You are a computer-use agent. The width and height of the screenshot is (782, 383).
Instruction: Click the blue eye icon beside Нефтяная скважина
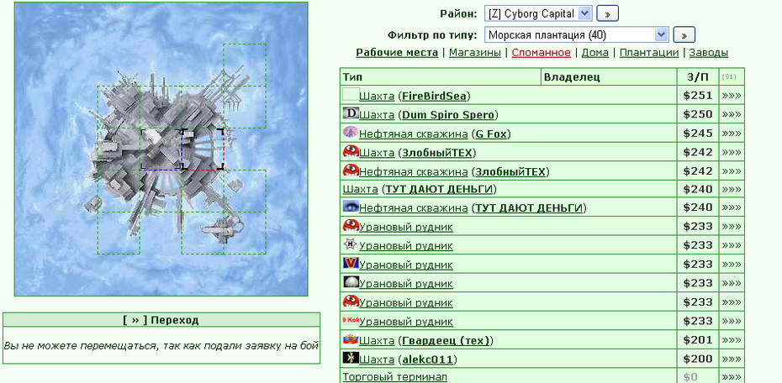tap(351, 207)
